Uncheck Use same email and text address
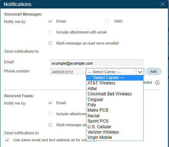Screen dimensions: 169x147 pos(7,140)
